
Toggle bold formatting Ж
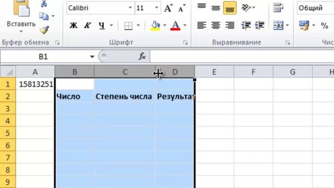74,26
